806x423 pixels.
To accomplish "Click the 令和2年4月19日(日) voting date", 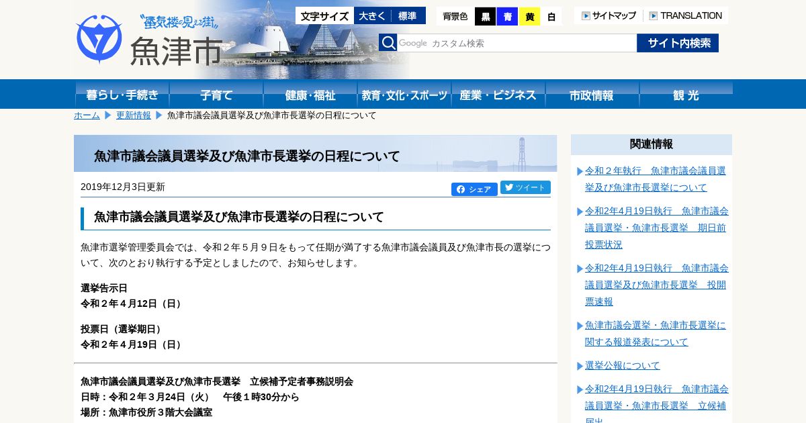I will 132,344.
